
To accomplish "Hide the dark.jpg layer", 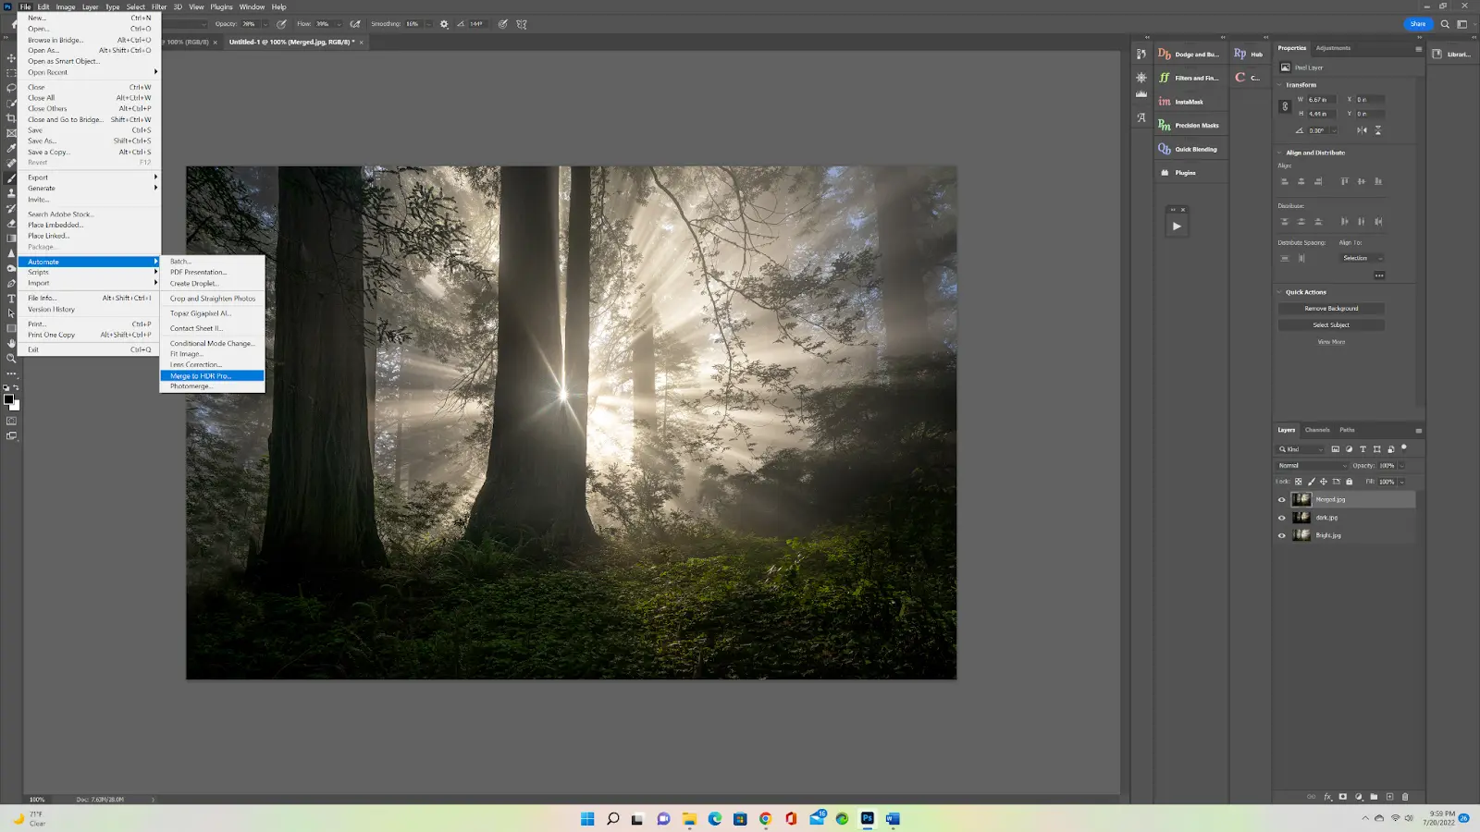I will pyautogui.click(x=1281, y=517).
